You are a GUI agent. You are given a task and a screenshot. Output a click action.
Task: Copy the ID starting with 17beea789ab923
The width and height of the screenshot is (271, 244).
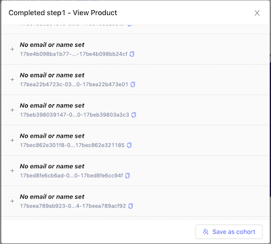pyautogui.click(x=131, y=206)
